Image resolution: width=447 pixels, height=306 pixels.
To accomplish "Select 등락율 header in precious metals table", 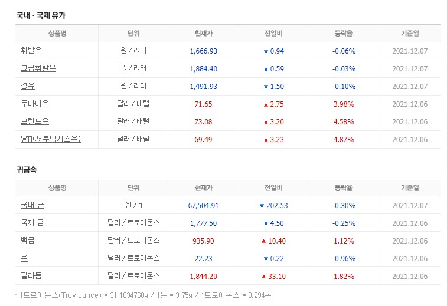I will 344,187.
